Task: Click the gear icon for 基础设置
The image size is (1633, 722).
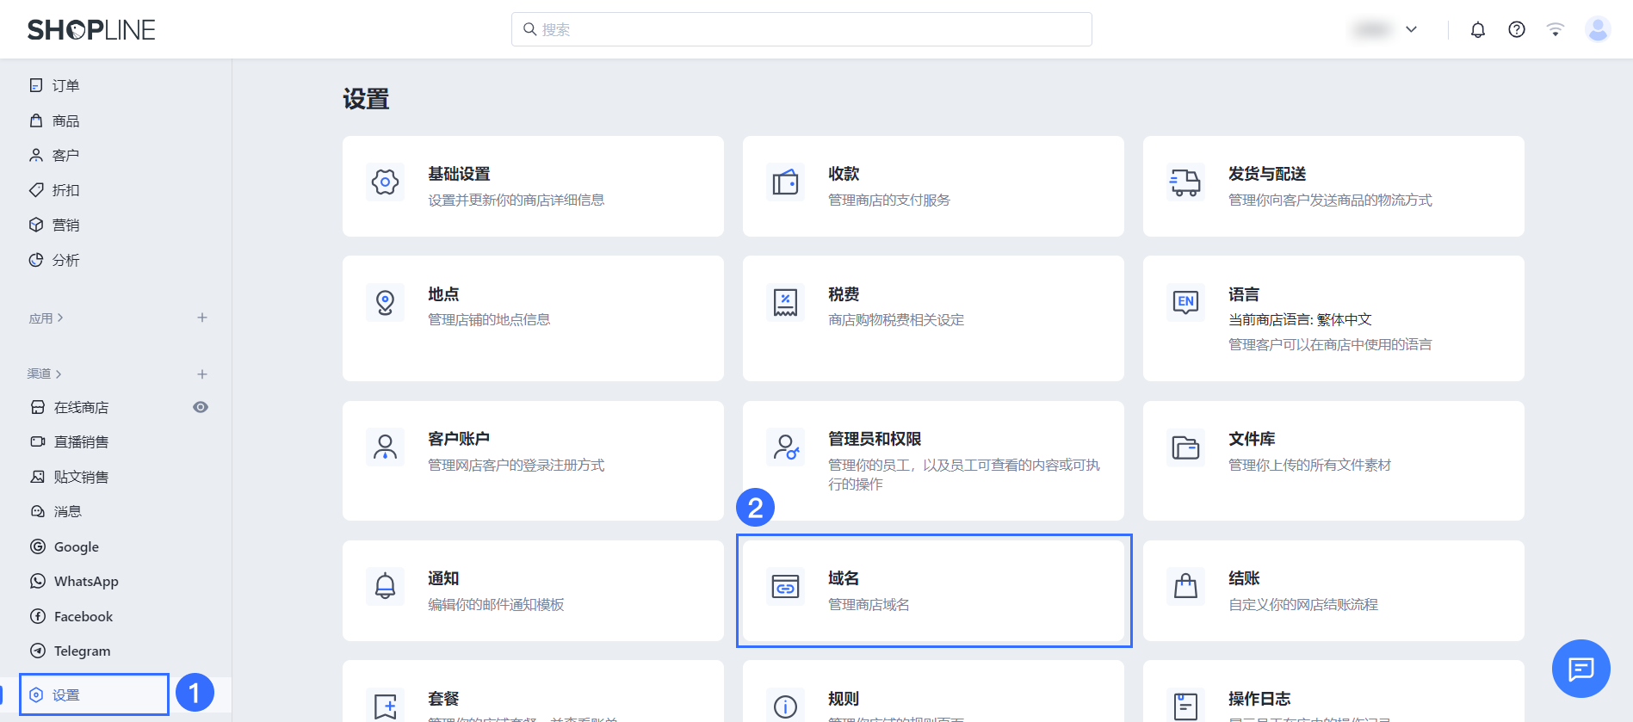Action: [385, 182]
